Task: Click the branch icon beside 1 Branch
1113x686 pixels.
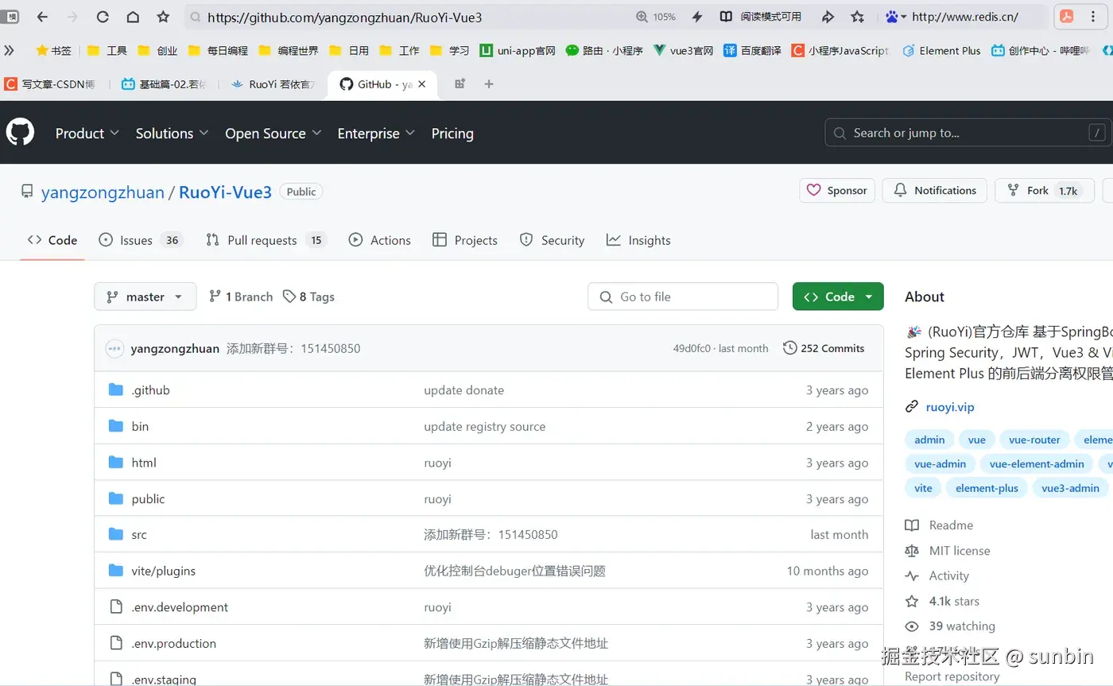Action: [x=215, y=296]
